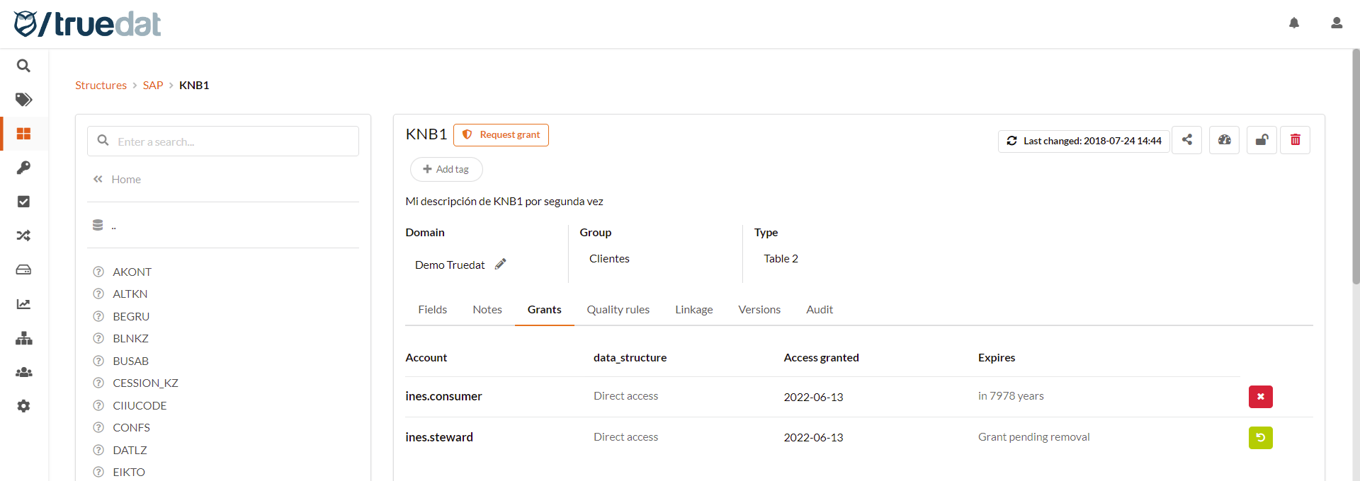This screenshot has height=481, width=1360.
Task: Click the tags icon in sidebar
Action: click(x=23, y=100)
